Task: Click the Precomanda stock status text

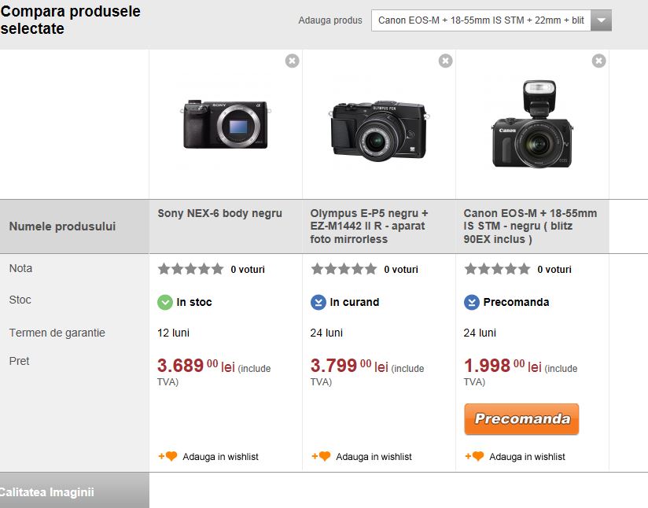Action: (x=516, y=302)
